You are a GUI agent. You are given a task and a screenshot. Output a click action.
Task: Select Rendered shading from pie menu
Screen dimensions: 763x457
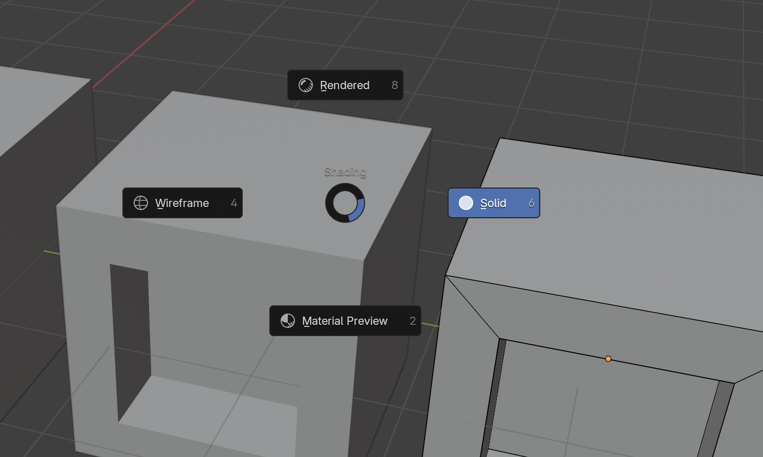click(345, 85)
